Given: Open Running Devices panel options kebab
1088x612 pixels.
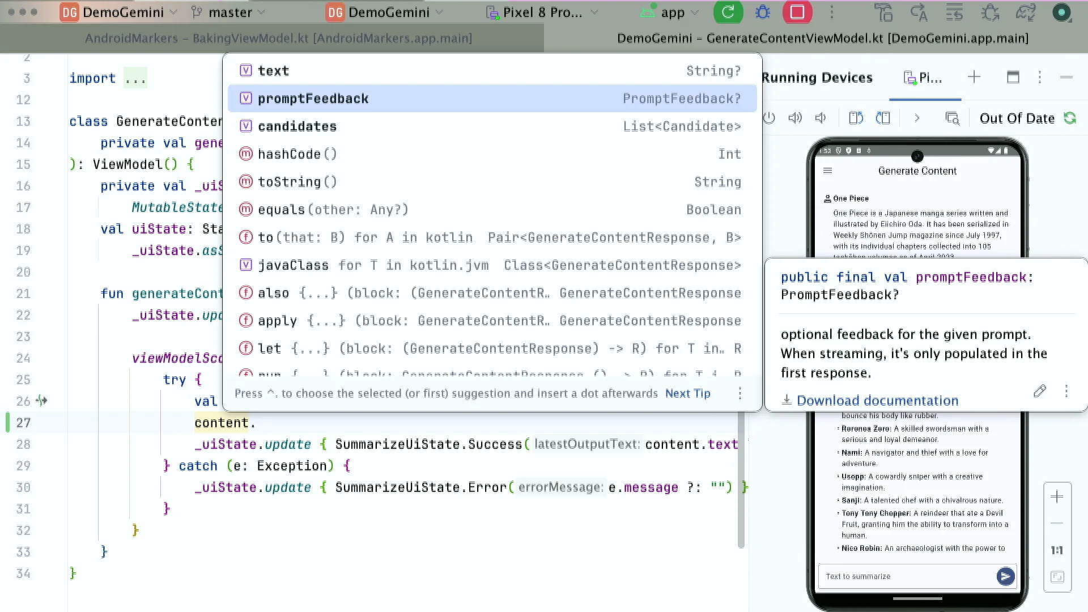Looking at the screenshot, I should point(1040,77).
